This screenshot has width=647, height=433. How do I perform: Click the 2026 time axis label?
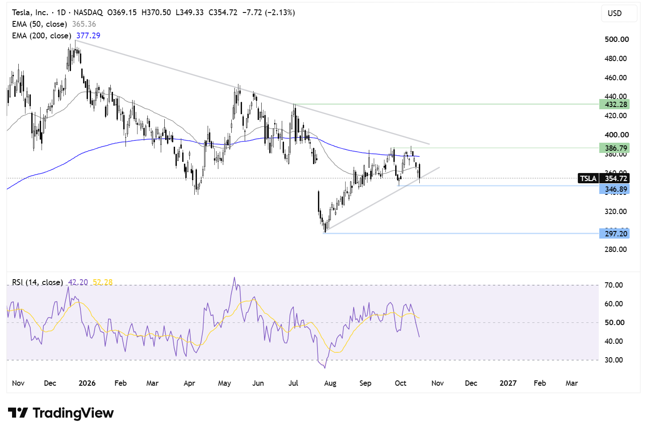(x=87, y=383)
